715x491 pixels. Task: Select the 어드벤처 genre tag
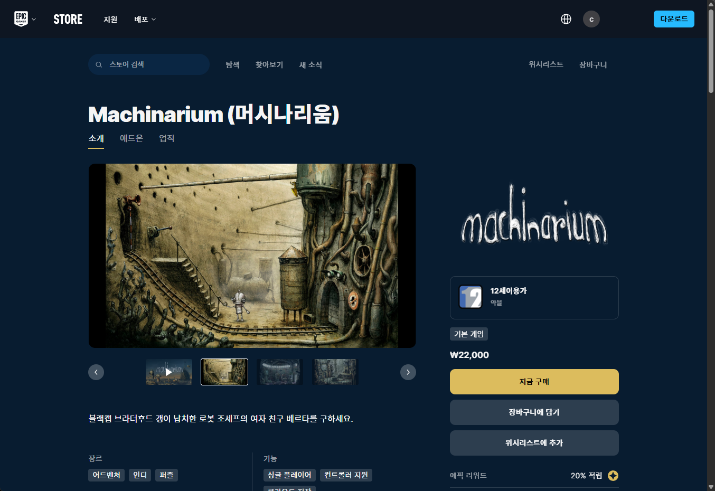pos(107,475)
